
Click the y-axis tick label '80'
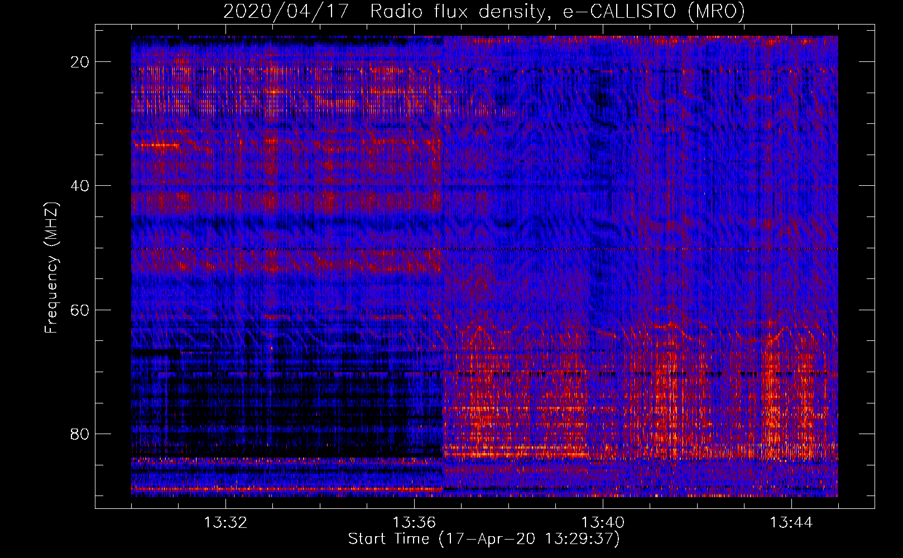click(x=80, y=434)
